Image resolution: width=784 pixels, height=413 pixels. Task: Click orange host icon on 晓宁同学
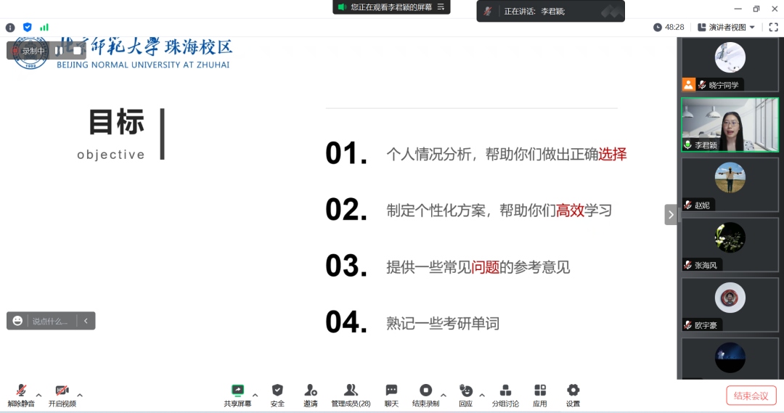coord(688,84)
